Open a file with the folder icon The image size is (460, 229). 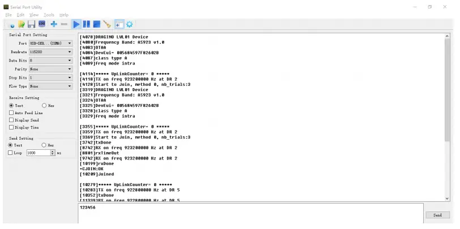[x=21, y=24]
